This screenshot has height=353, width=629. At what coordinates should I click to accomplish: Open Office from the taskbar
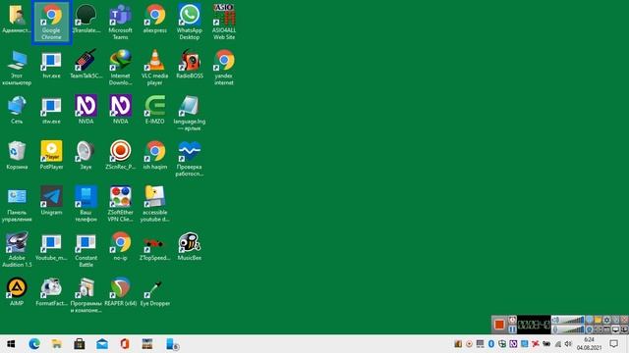tap(125, 344)
